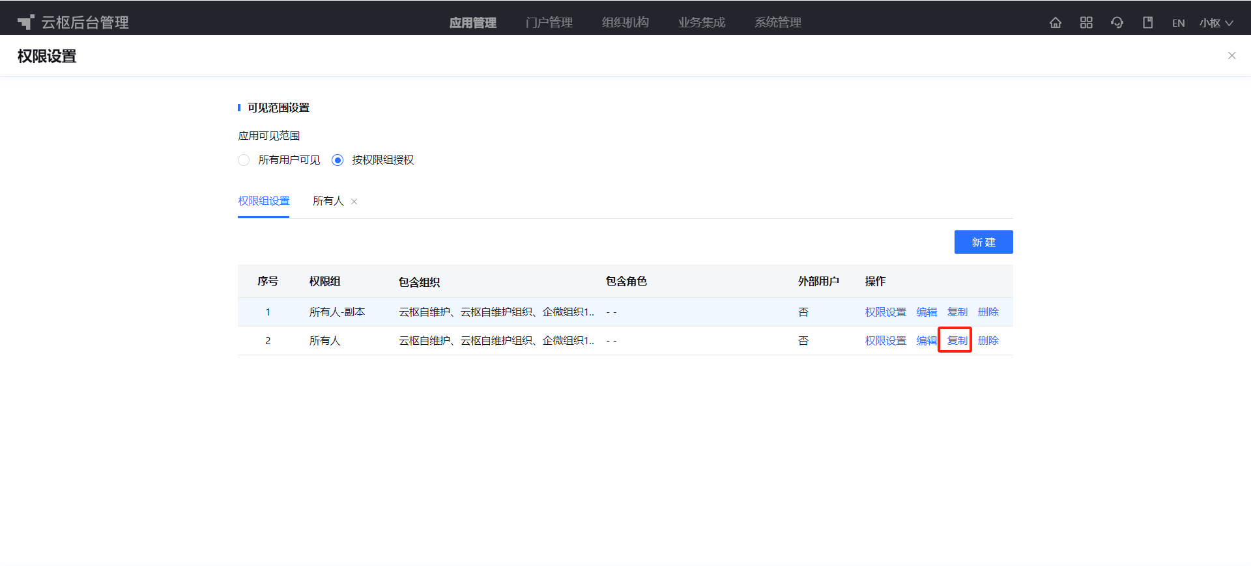Click 复制 for 所有人-副本 row
Image resolution: width=1251 pixels, height=566 pixels.
coord(957,312)
